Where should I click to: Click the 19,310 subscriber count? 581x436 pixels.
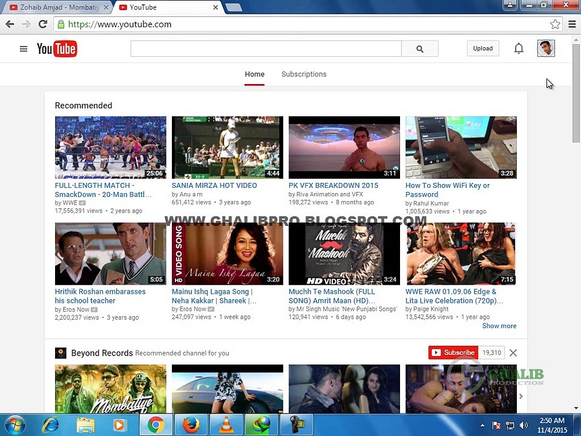point(491,352)
